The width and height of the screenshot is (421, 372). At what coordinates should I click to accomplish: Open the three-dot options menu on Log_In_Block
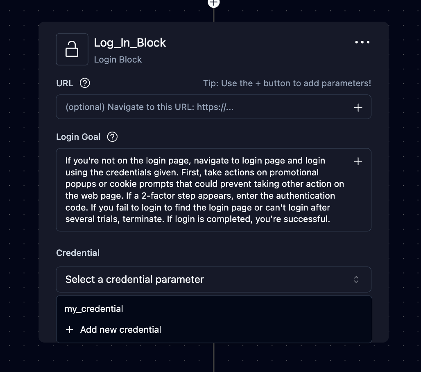click(x=362, y=42)
